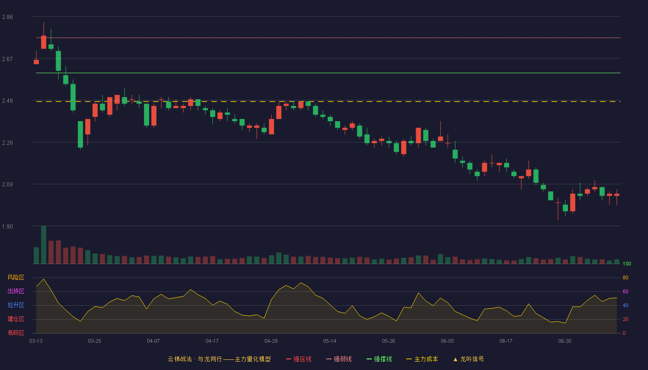This screenshot has height=370, width=648.
Task: Click the blue 40 indicator axis label
Action: tap(625, 306)
